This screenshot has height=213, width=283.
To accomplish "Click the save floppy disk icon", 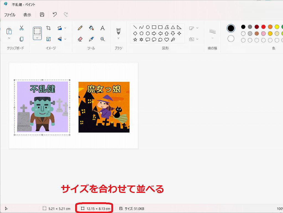I will pyautogui.click(x=42, y=15).
